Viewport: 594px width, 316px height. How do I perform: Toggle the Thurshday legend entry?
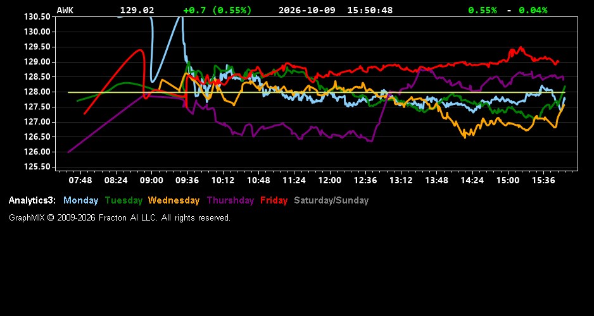point(231,201)
